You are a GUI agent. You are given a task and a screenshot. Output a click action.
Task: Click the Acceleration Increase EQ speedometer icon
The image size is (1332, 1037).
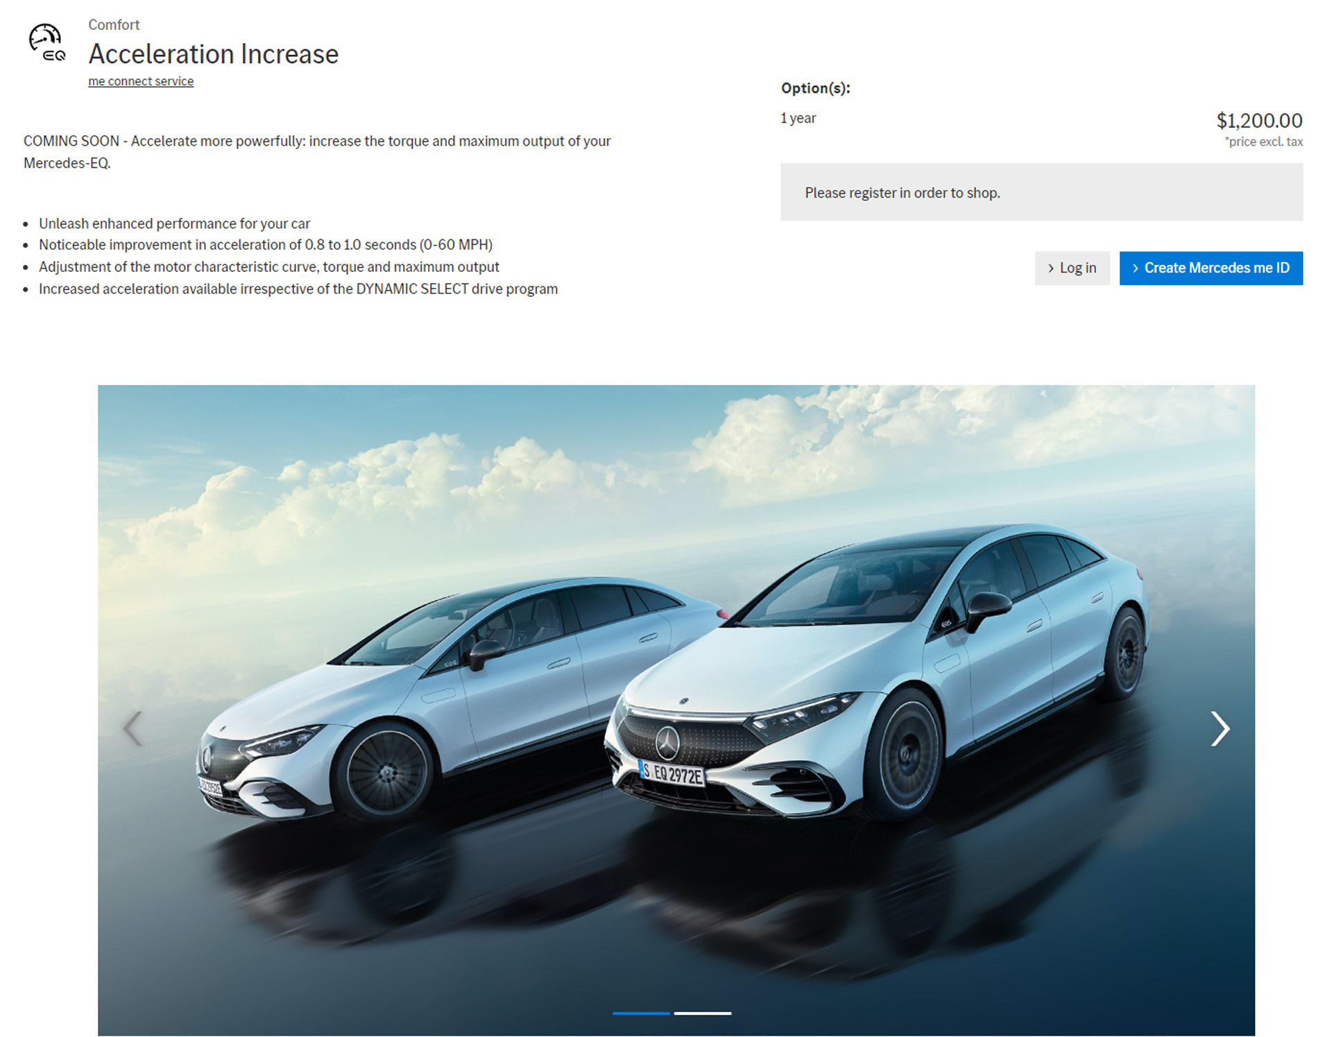(46, 43)
